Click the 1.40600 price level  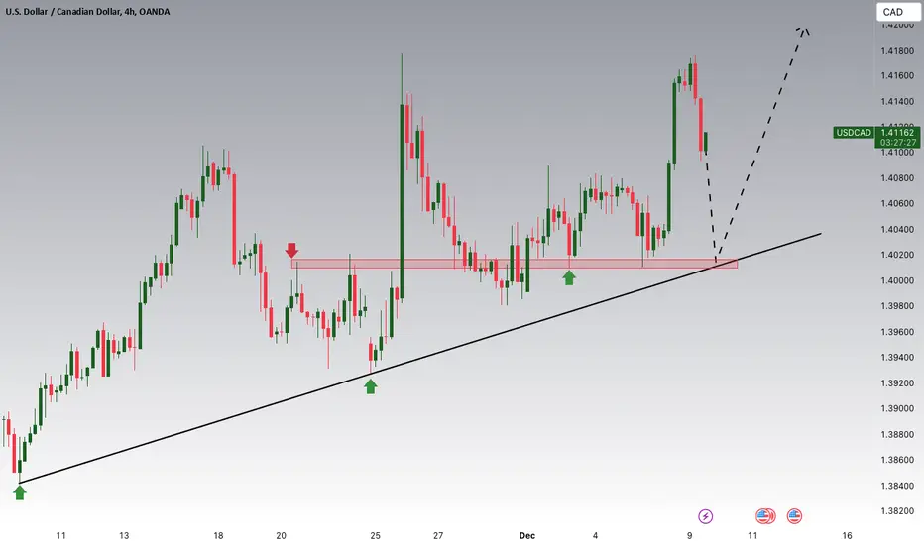897,203
